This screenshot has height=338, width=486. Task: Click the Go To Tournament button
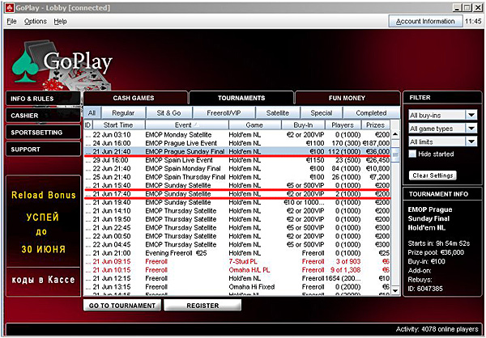tap(122, 306)
